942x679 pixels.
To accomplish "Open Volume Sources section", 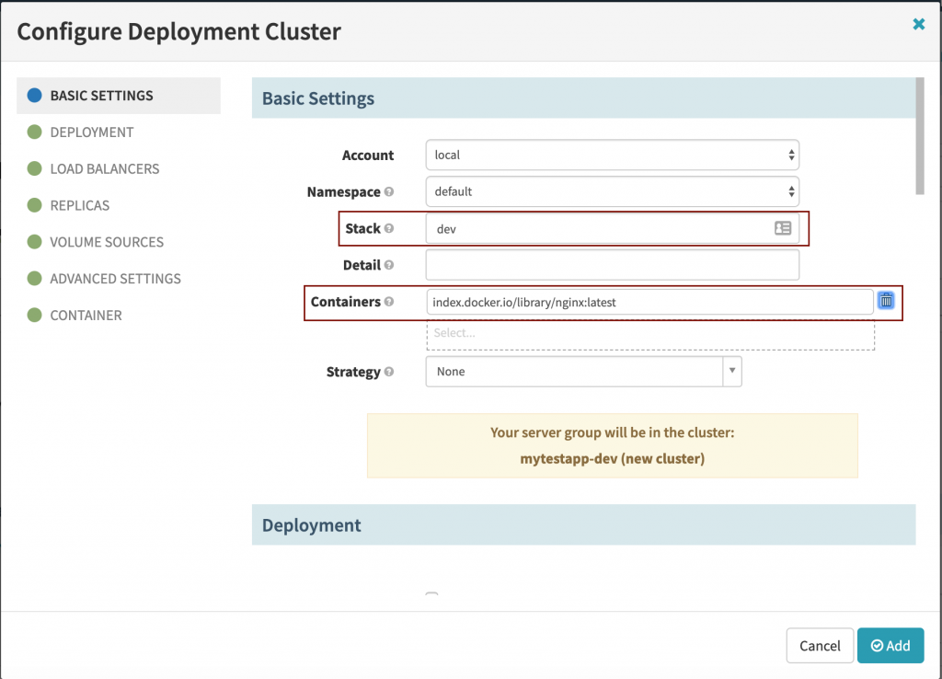I will click(x=107, y=242).
